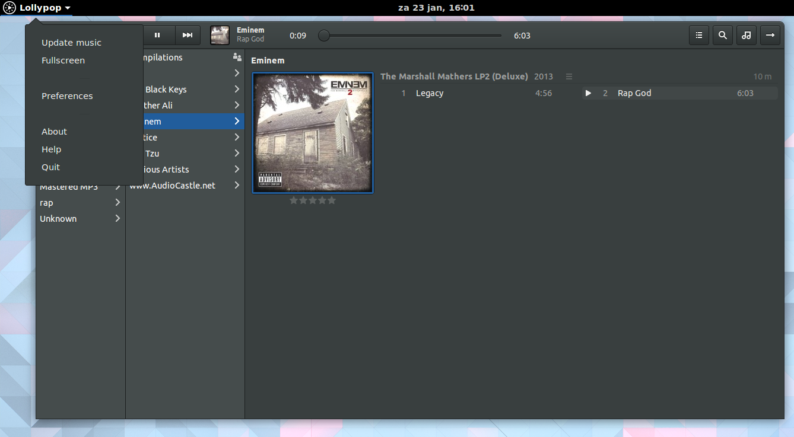Rate the album five stars

click(x=331, y=200)
